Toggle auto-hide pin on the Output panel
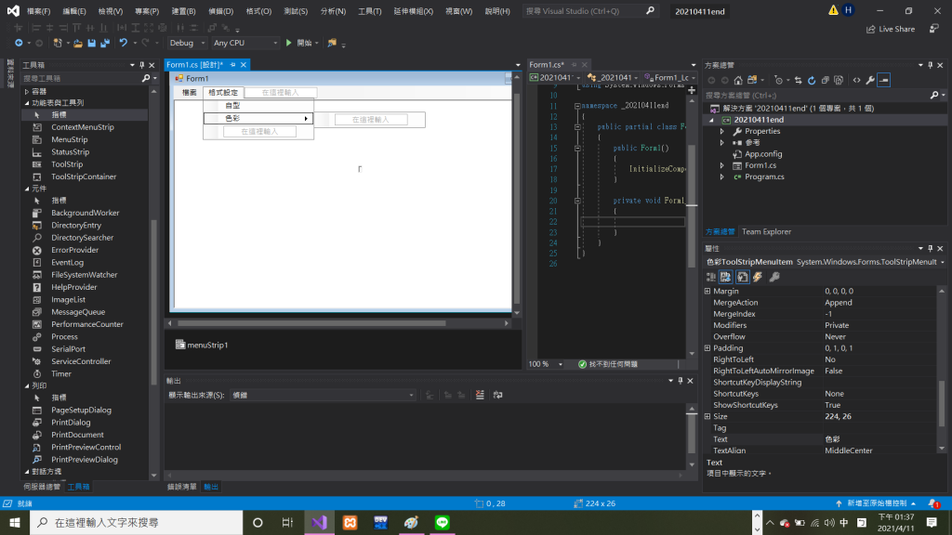 pos(680,381)
